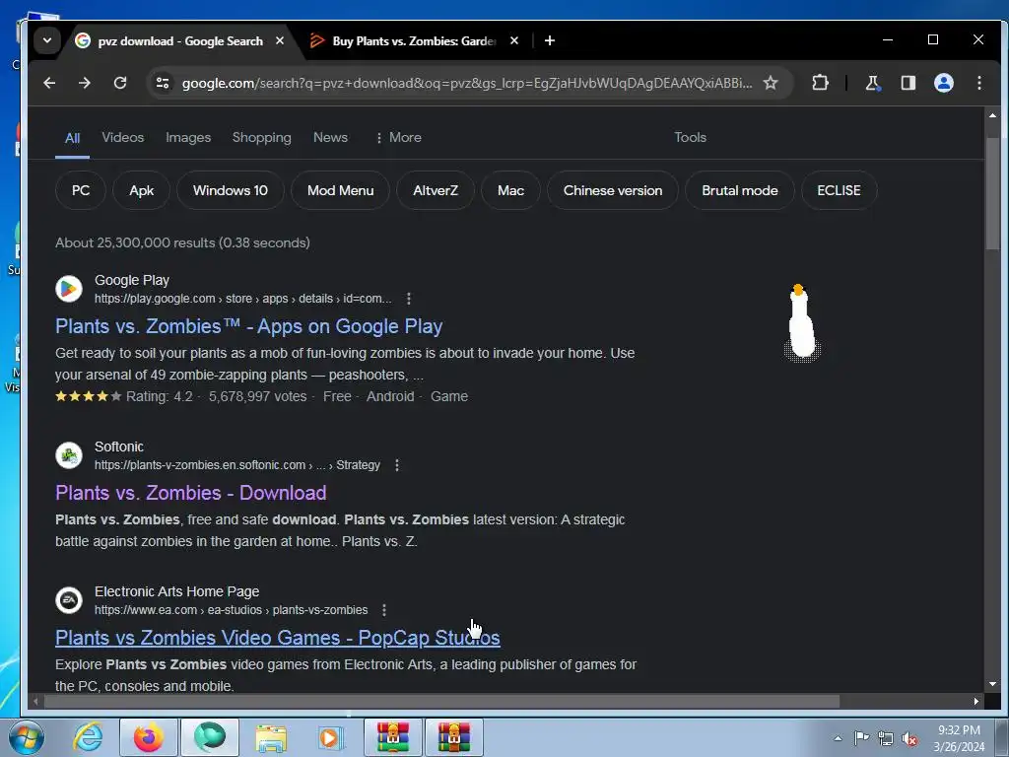Expand the More search filters menu

[398, 137]
